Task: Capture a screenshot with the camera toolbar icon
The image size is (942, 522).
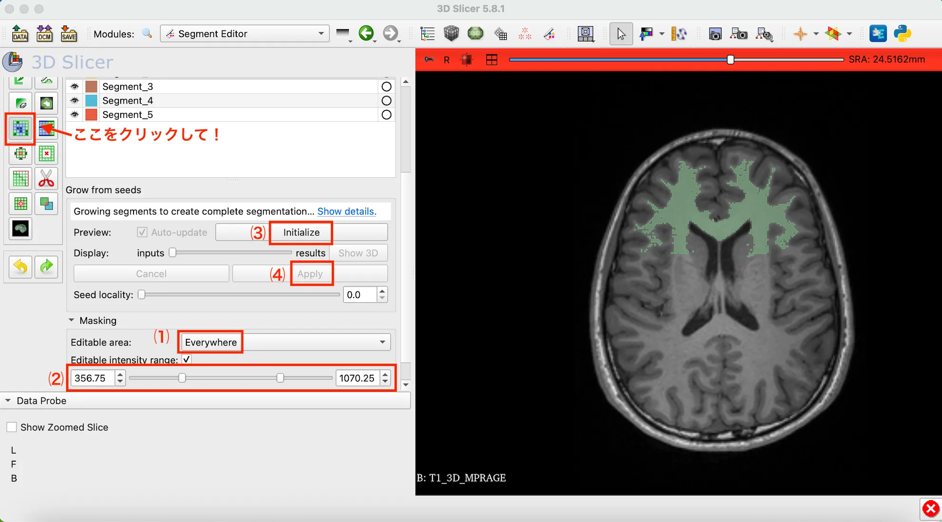Action: tap(715, 34)
